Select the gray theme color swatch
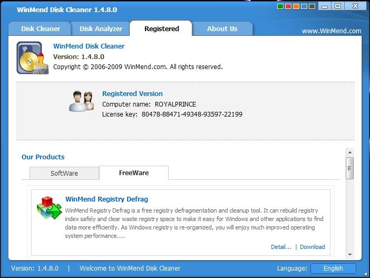 (x=312, y=6)
